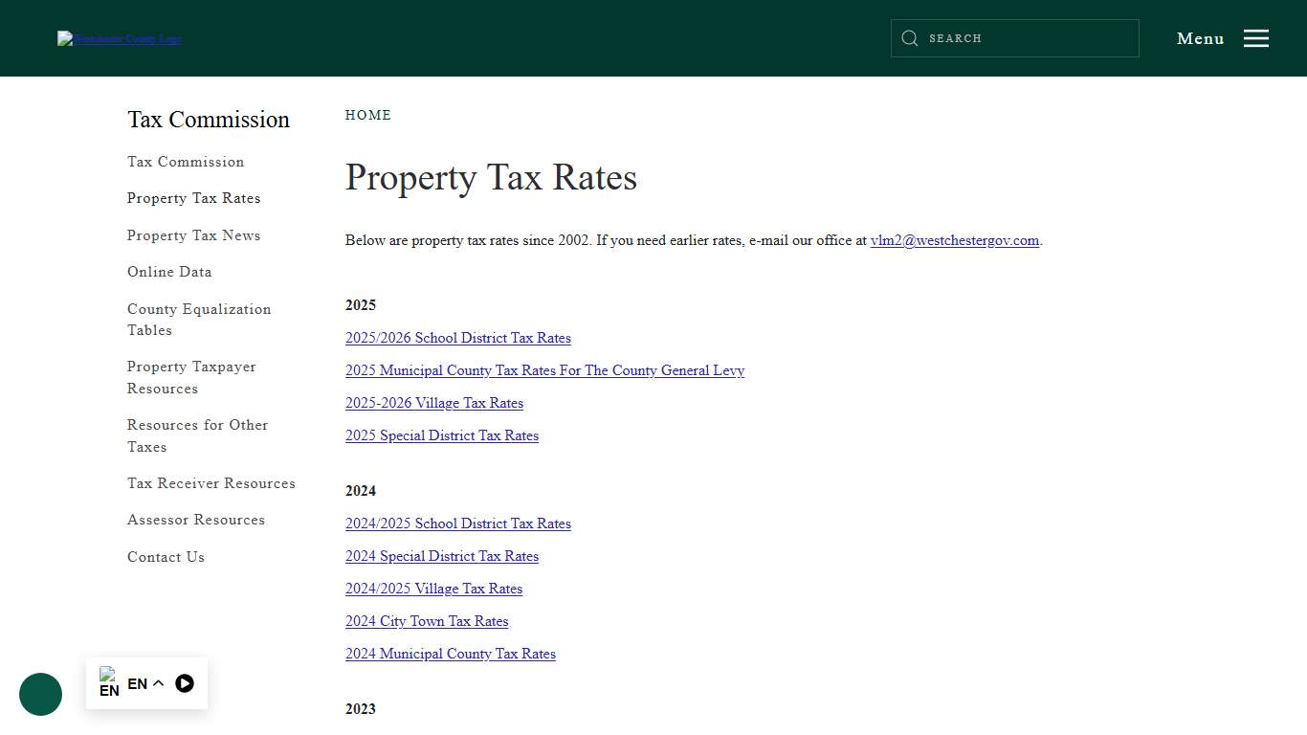This screenshot has width=1307, height=735.
Task: Open 2025-2026 Village Tax Rates
Action: (433, 403)
